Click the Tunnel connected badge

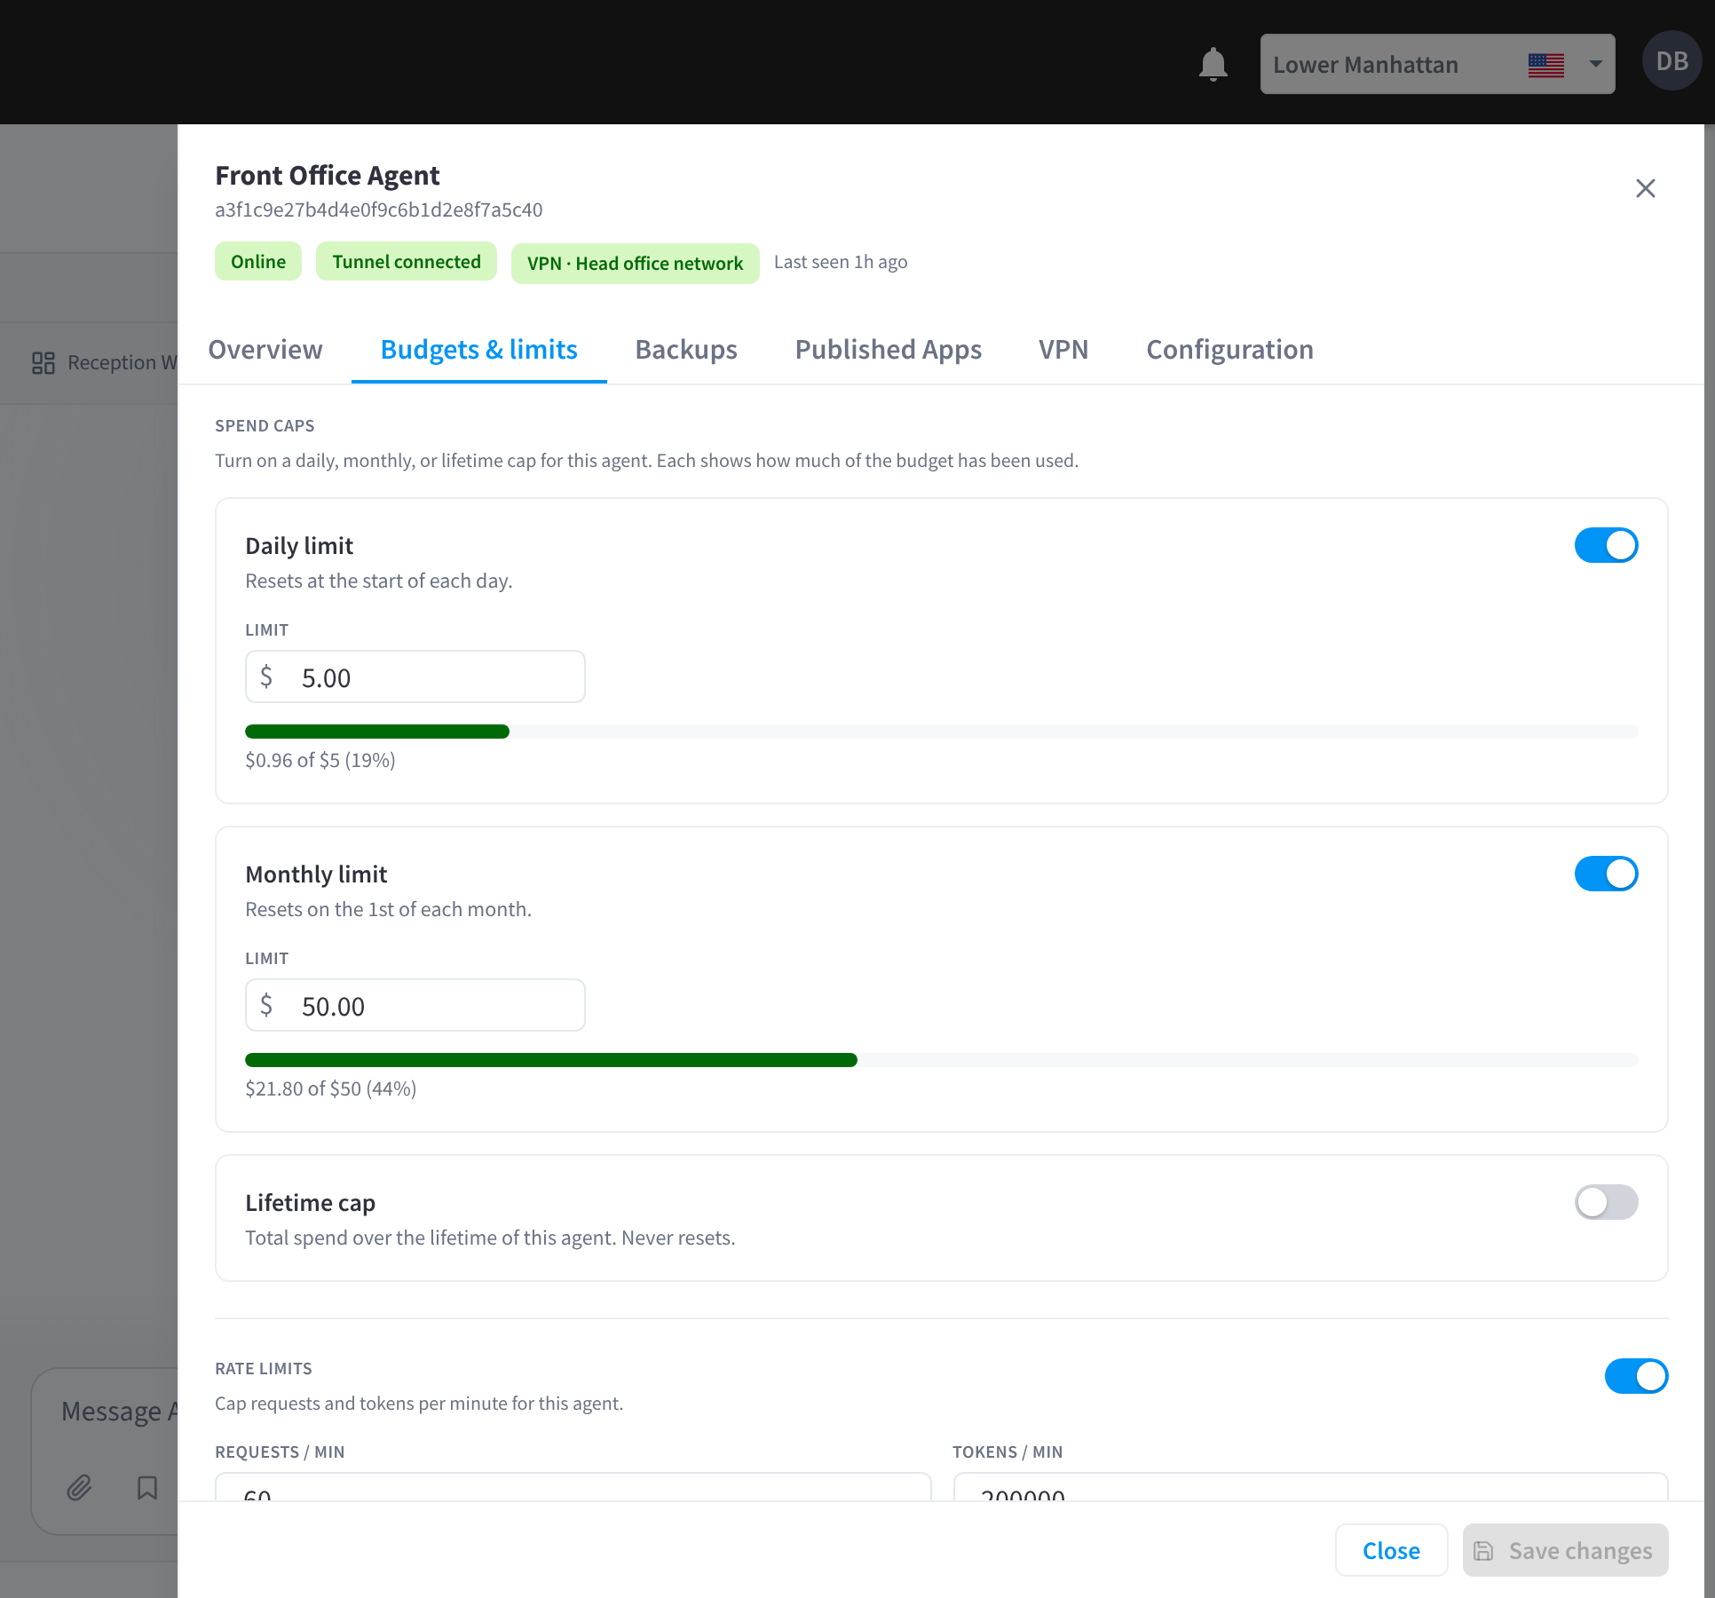(407, 262)
